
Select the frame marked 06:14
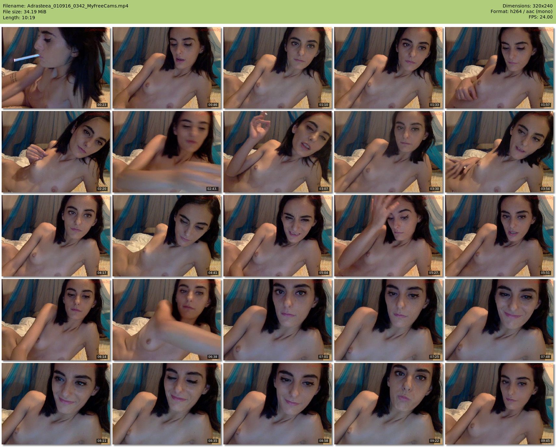click(x=56, y=319)
